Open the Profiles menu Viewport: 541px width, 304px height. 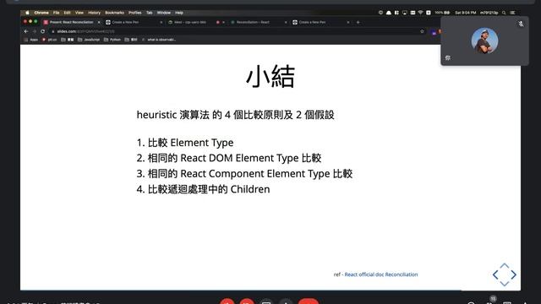click(x=135, y=13)
